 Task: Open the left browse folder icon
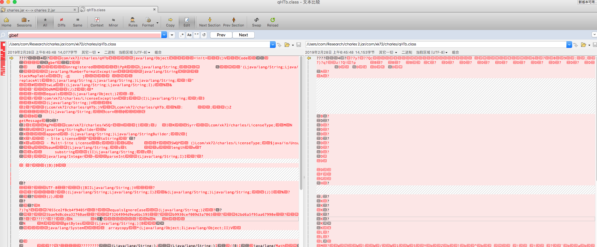pos(287,45)
